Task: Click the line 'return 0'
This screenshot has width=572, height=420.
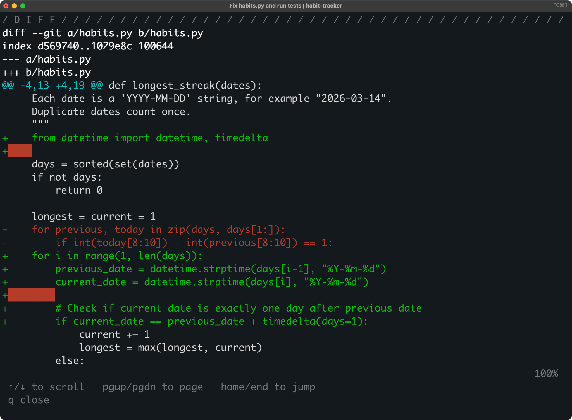Action: pos(79,190)
